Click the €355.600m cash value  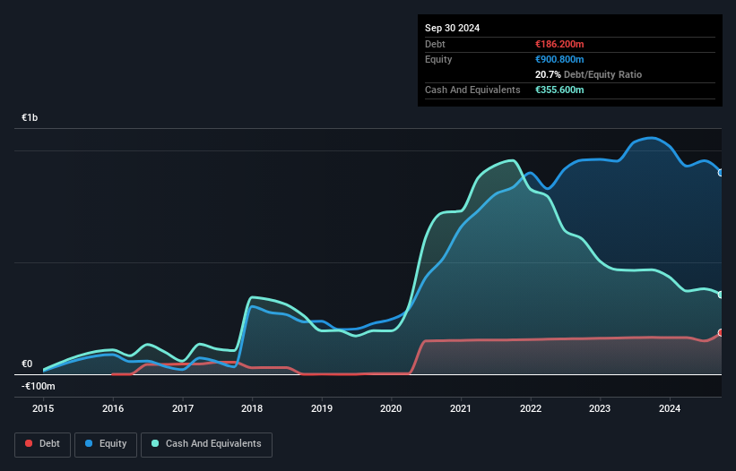(x=559, y=90)
